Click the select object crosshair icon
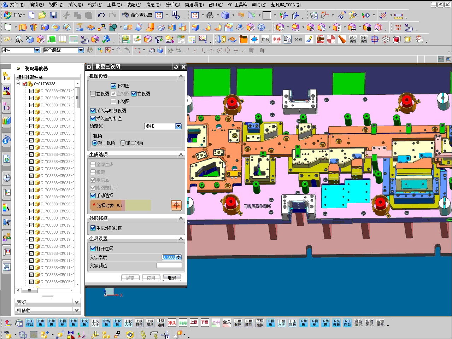The image size is (452, 339). tap(176, 205)
